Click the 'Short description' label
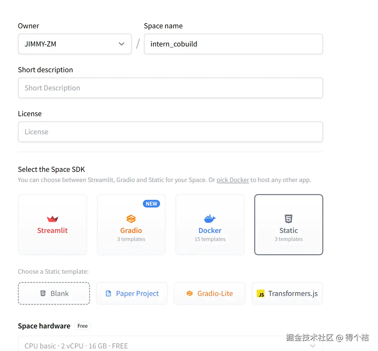 45,70
